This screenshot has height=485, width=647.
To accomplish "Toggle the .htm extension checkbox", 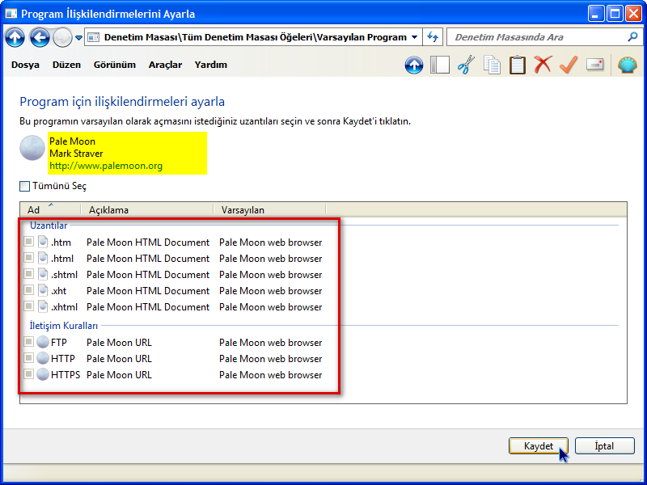I will [x=28, y=241].
